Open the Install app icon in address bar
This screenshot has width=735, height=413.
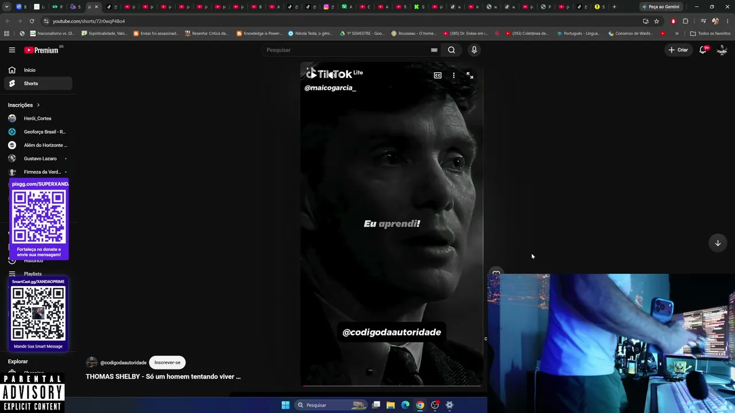645,21
